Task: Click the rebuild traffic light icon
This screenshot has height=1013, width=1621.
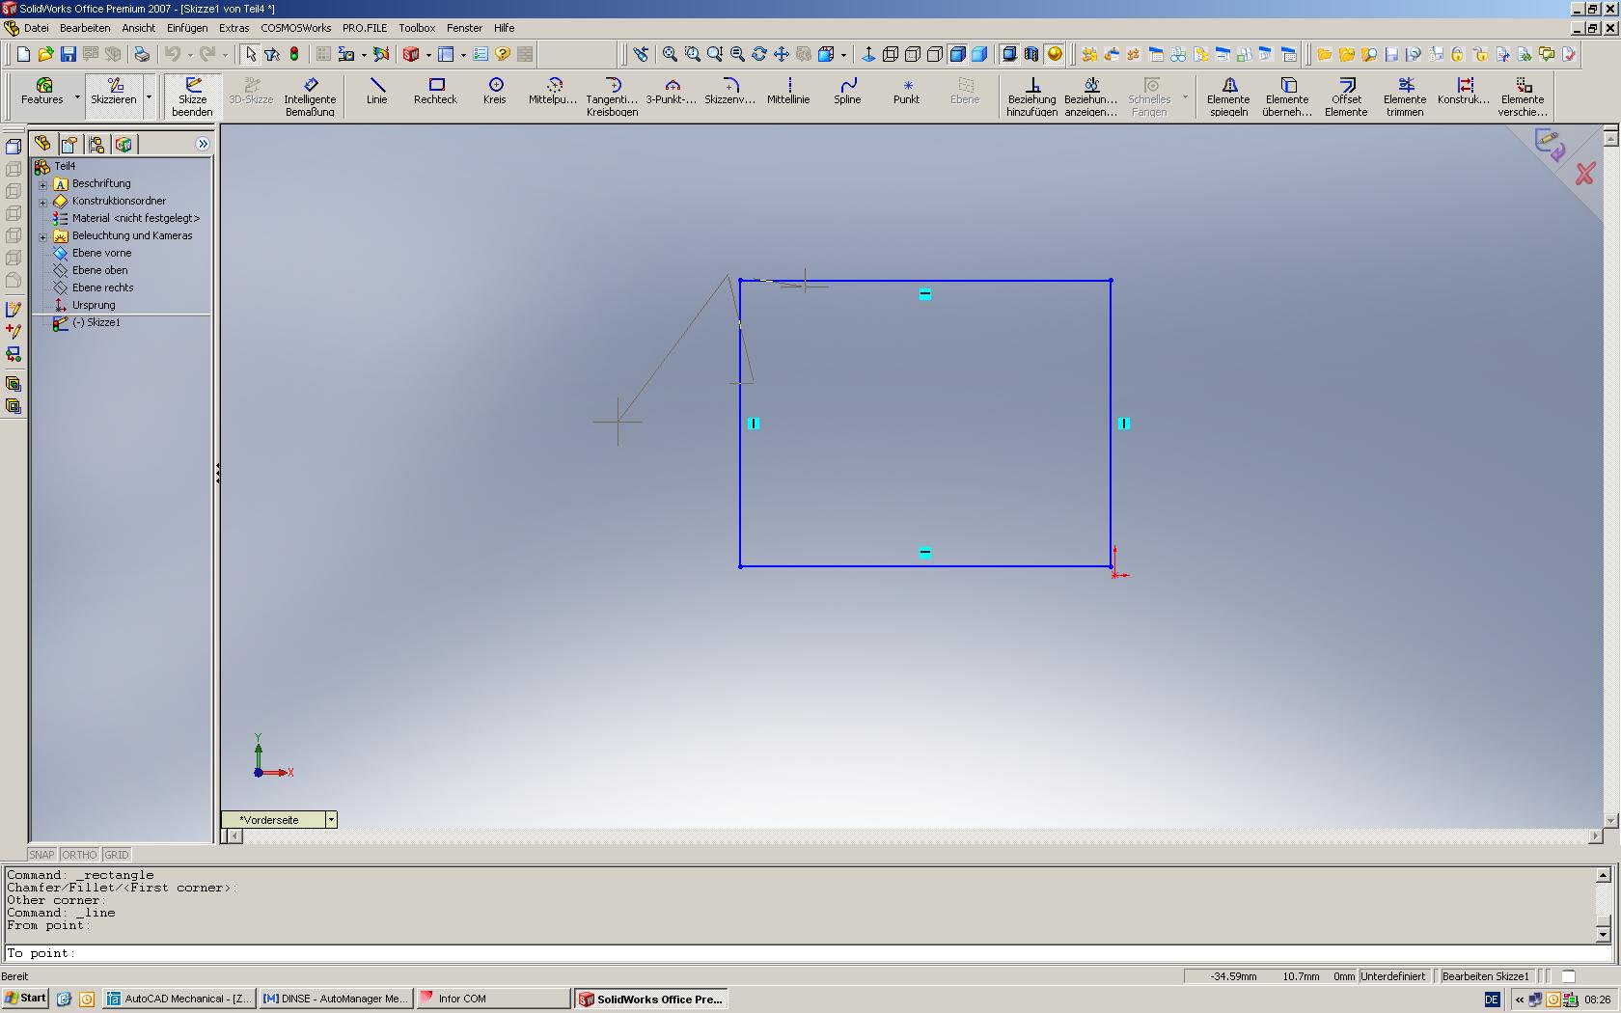Action: point(294,54)
